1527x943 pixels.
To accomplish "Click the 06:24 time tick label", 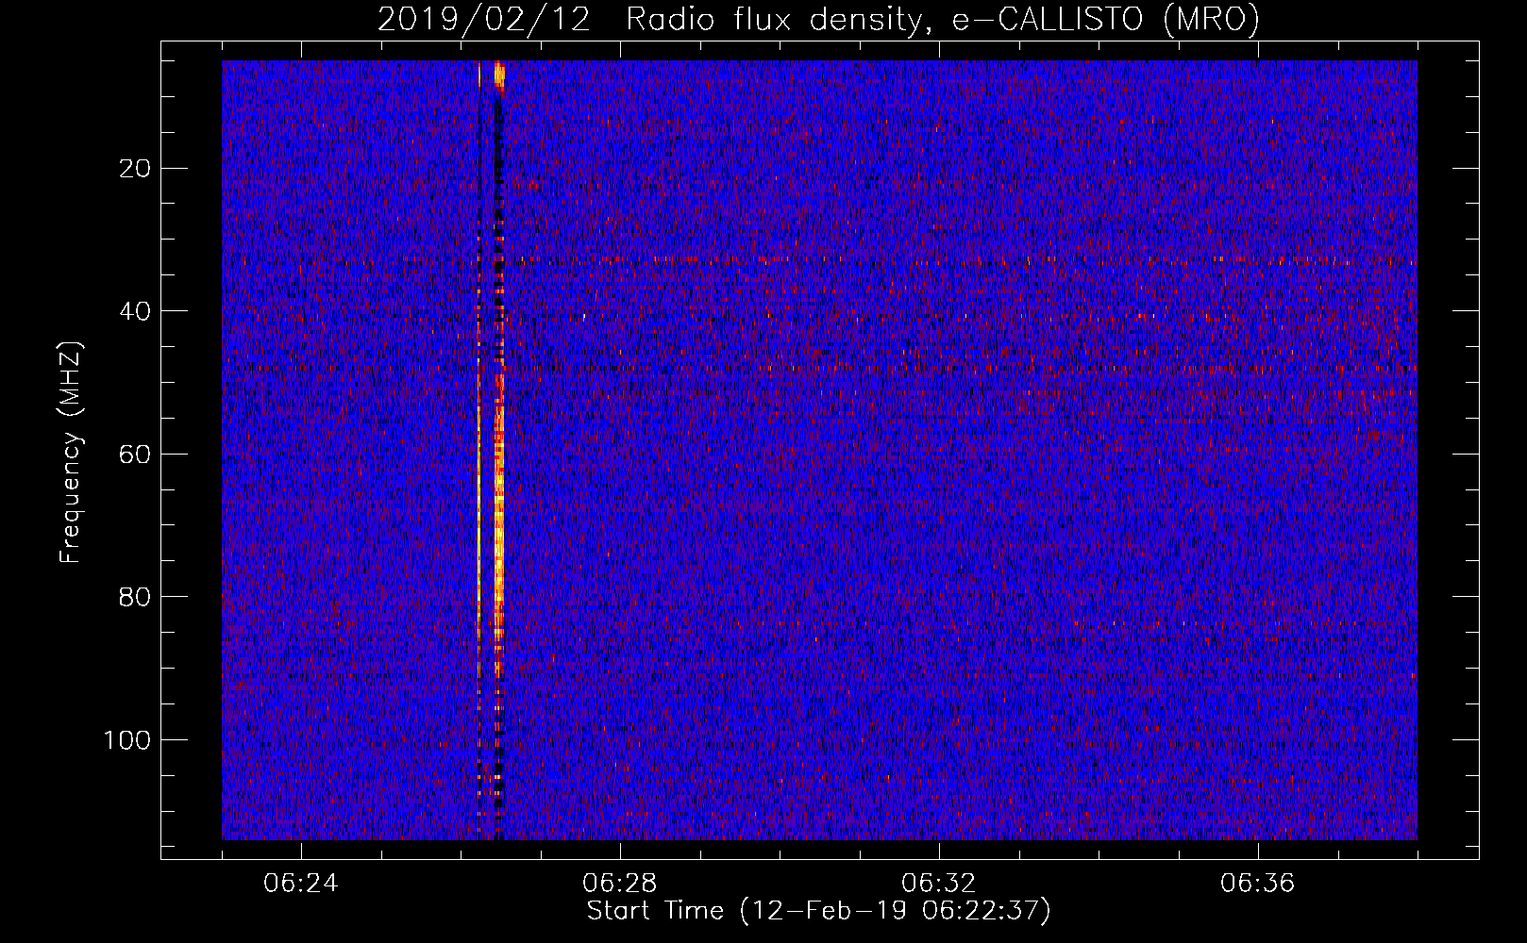I will click(x=301, y=884).
